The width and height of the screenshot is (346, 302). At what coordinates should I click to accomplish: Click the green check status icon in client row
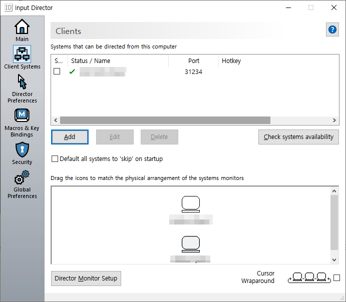[x=72, y=71]
